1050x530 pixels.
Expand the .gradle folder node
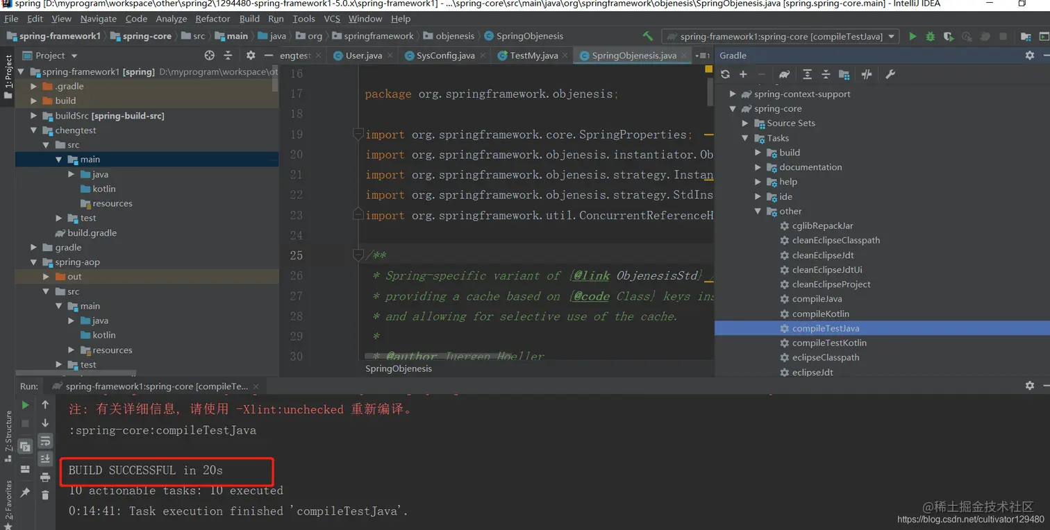pyautogui.click(x=33, y=86)
